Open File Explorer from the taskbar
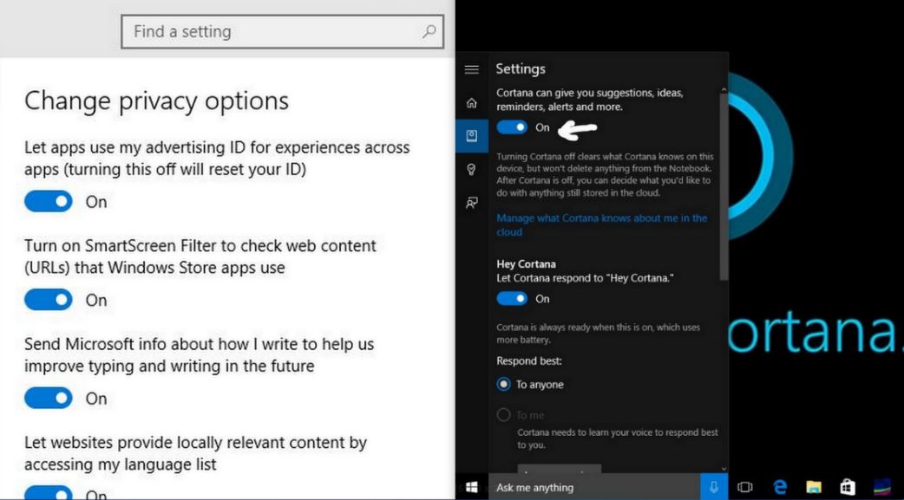 [814, 486]
